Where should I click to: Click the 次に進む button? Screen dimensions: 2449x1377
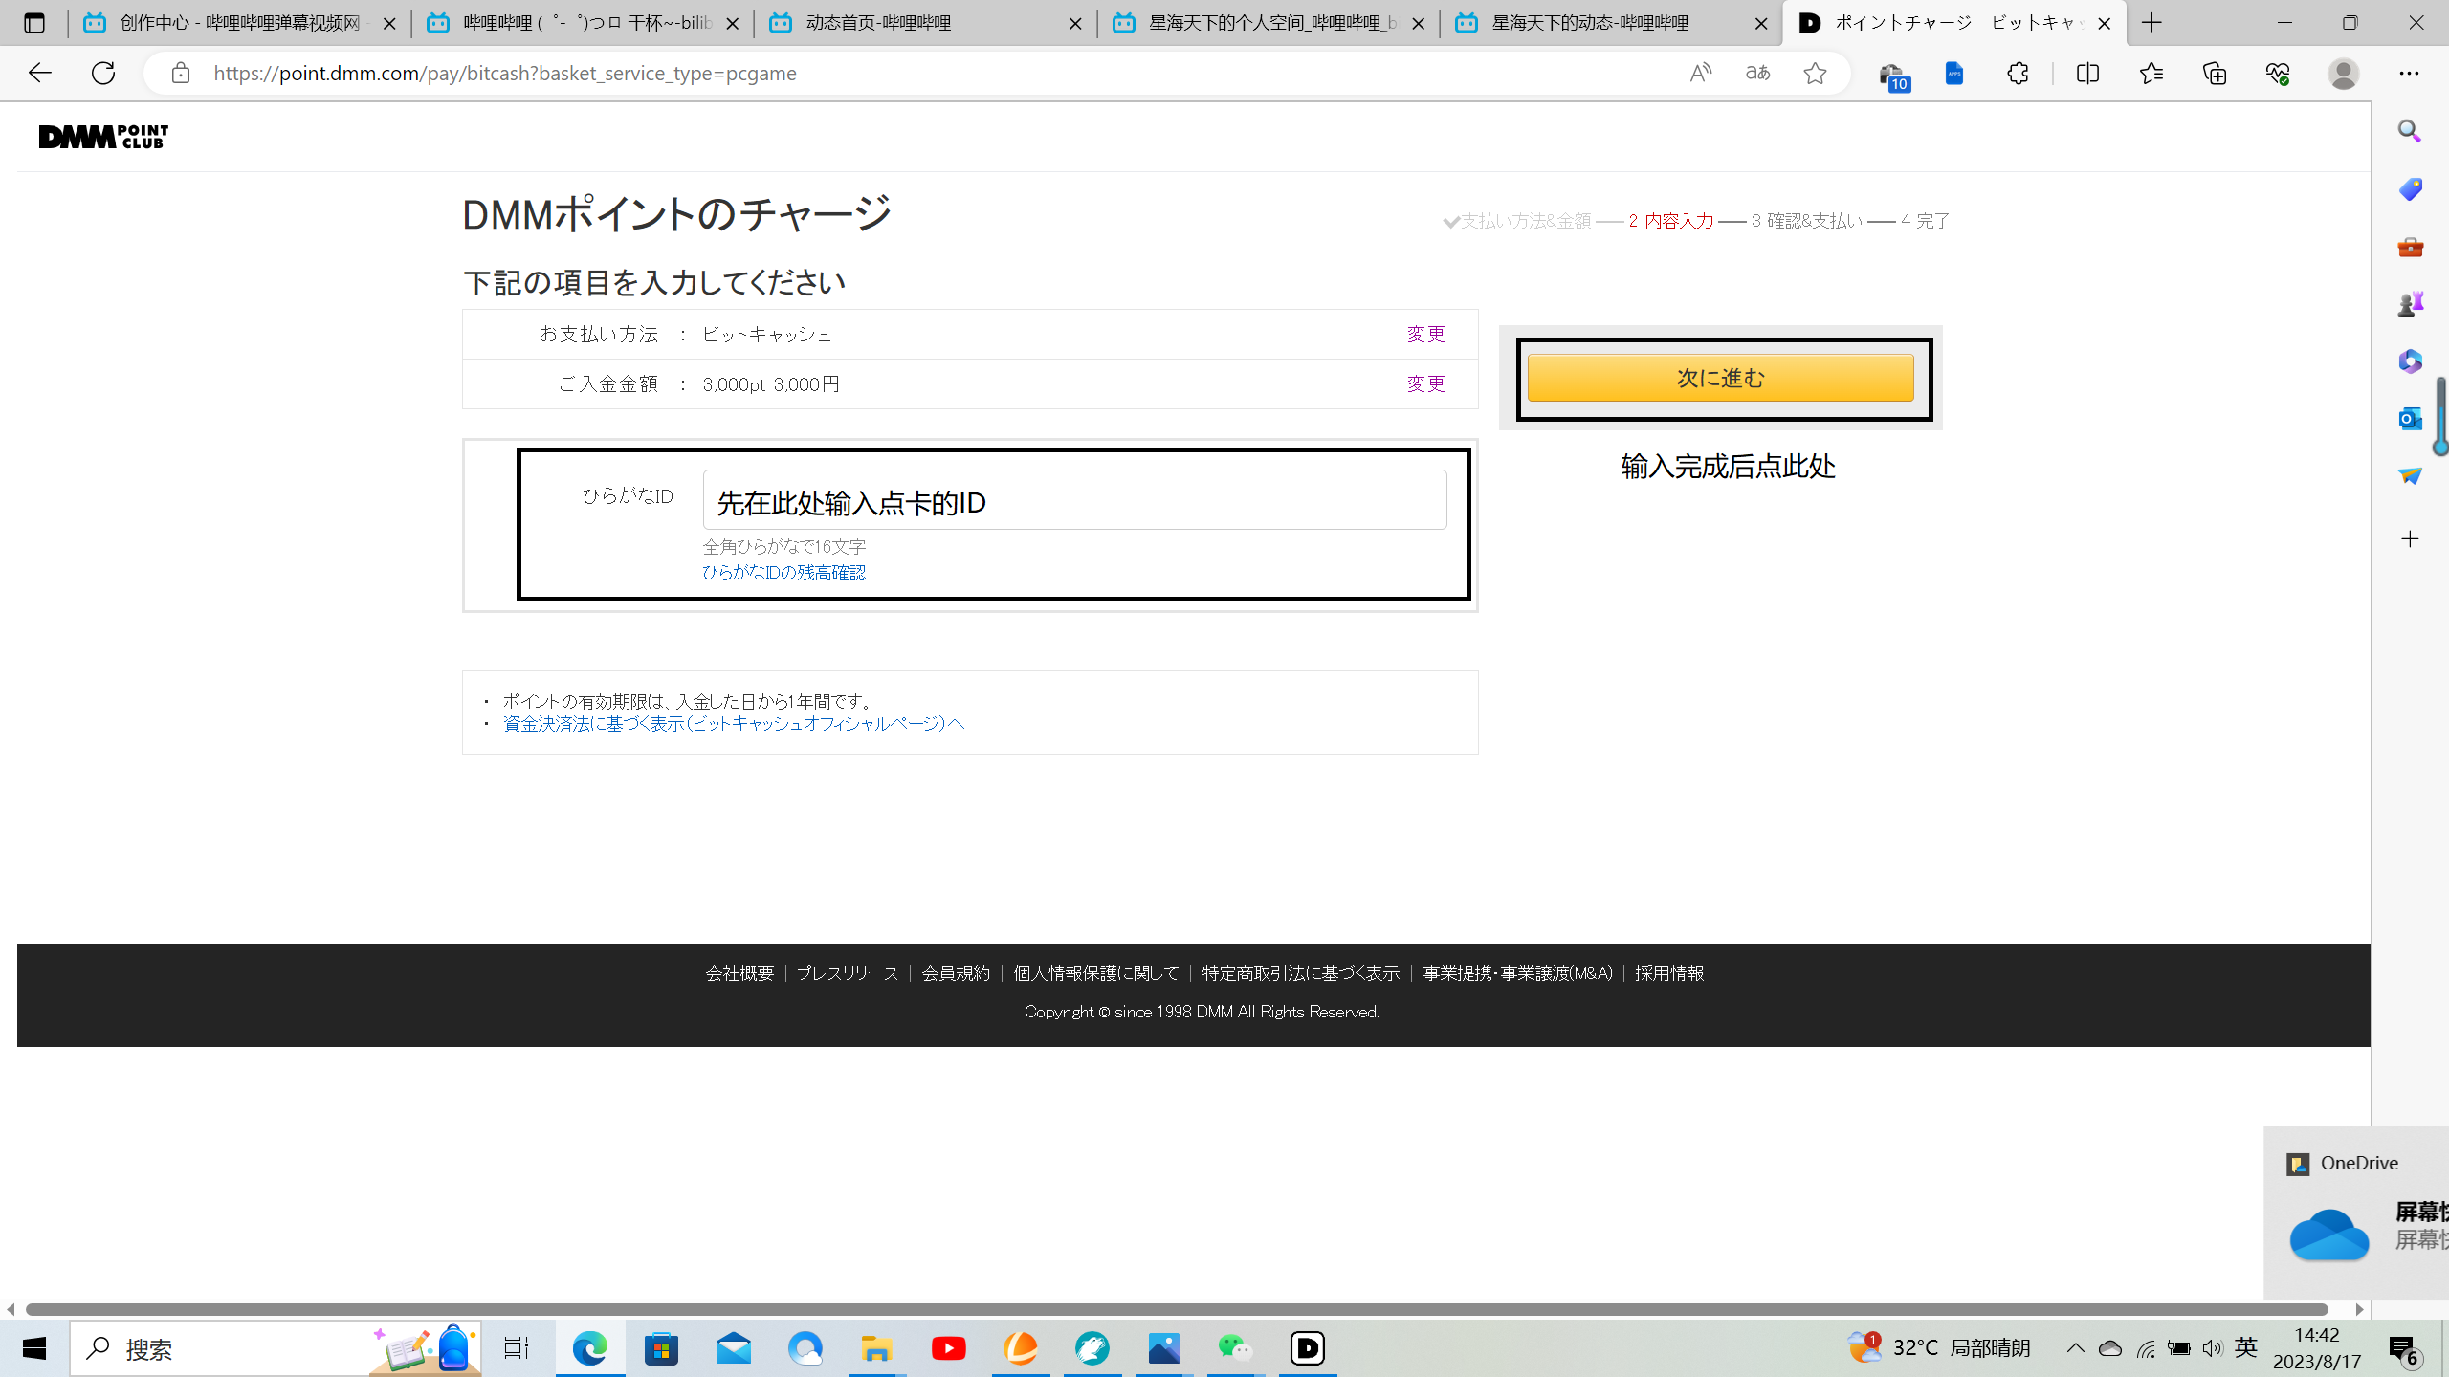(x=1720, y=378)
